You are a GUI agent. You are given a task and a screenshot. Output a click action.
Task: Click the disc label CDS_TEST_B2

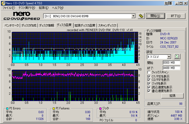169,47
